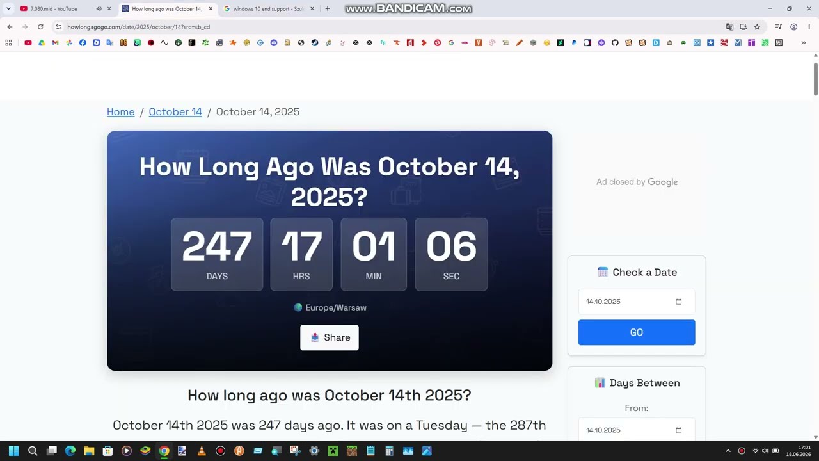
Task: Show more bookmarks with the chevron
Action: coord(803,43)
